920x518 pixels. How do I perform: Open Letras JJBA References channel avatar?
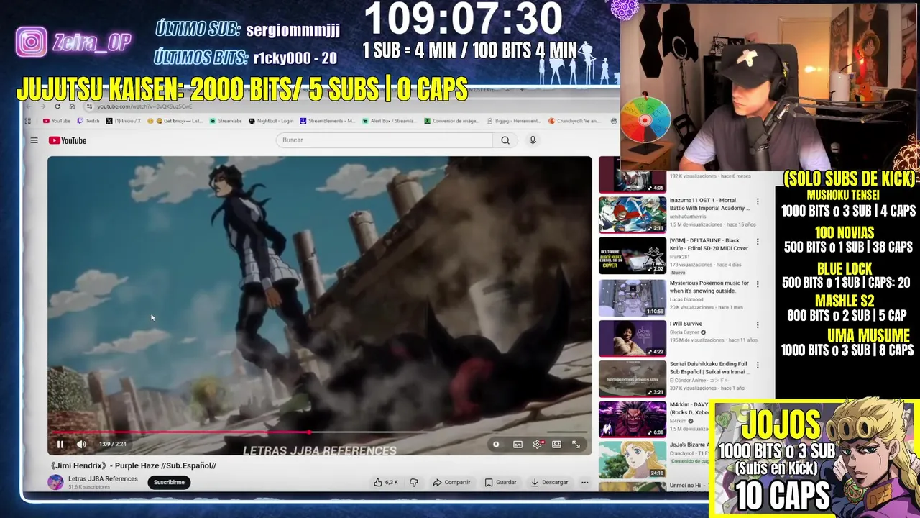tap(55, 482)
